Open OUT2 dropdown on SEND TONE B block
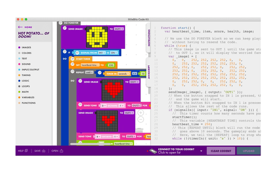 (x=131, y=136)
